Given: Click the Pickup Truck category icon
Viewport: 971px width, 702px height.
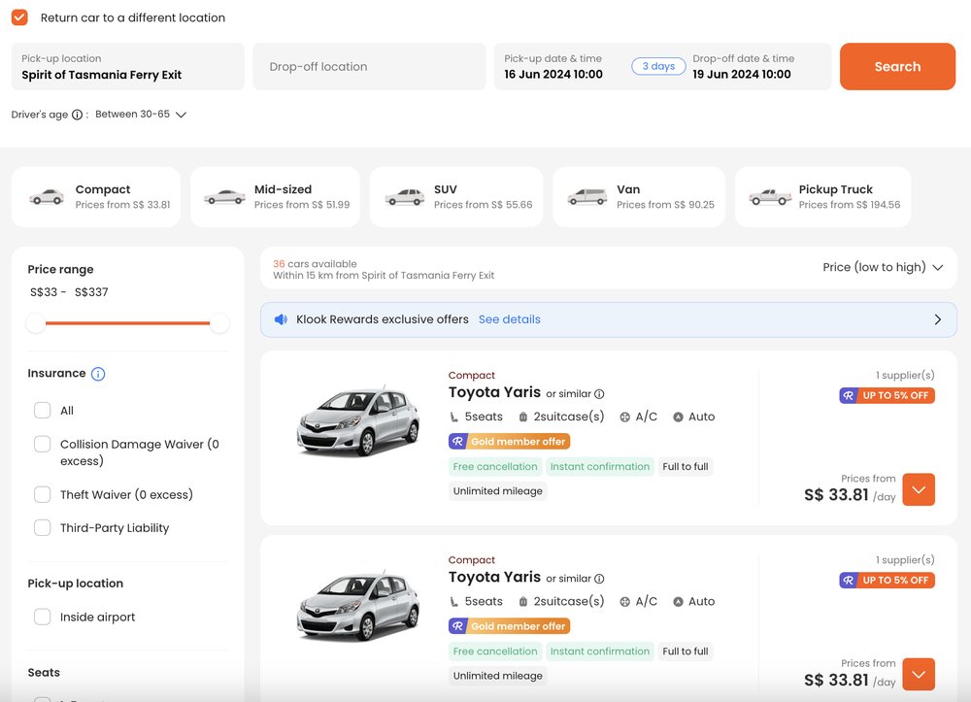Looking at the screenshot, I should tap(769, 196).
